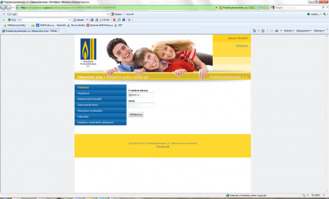
Task: Open the vladim... account dropdown
Action: point(314,14)
